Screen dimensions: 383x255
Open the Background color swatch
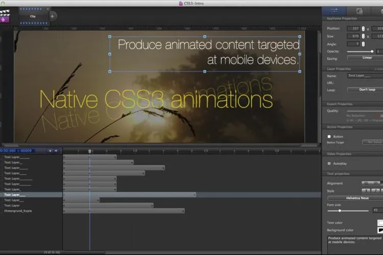[x=380, y=230]
